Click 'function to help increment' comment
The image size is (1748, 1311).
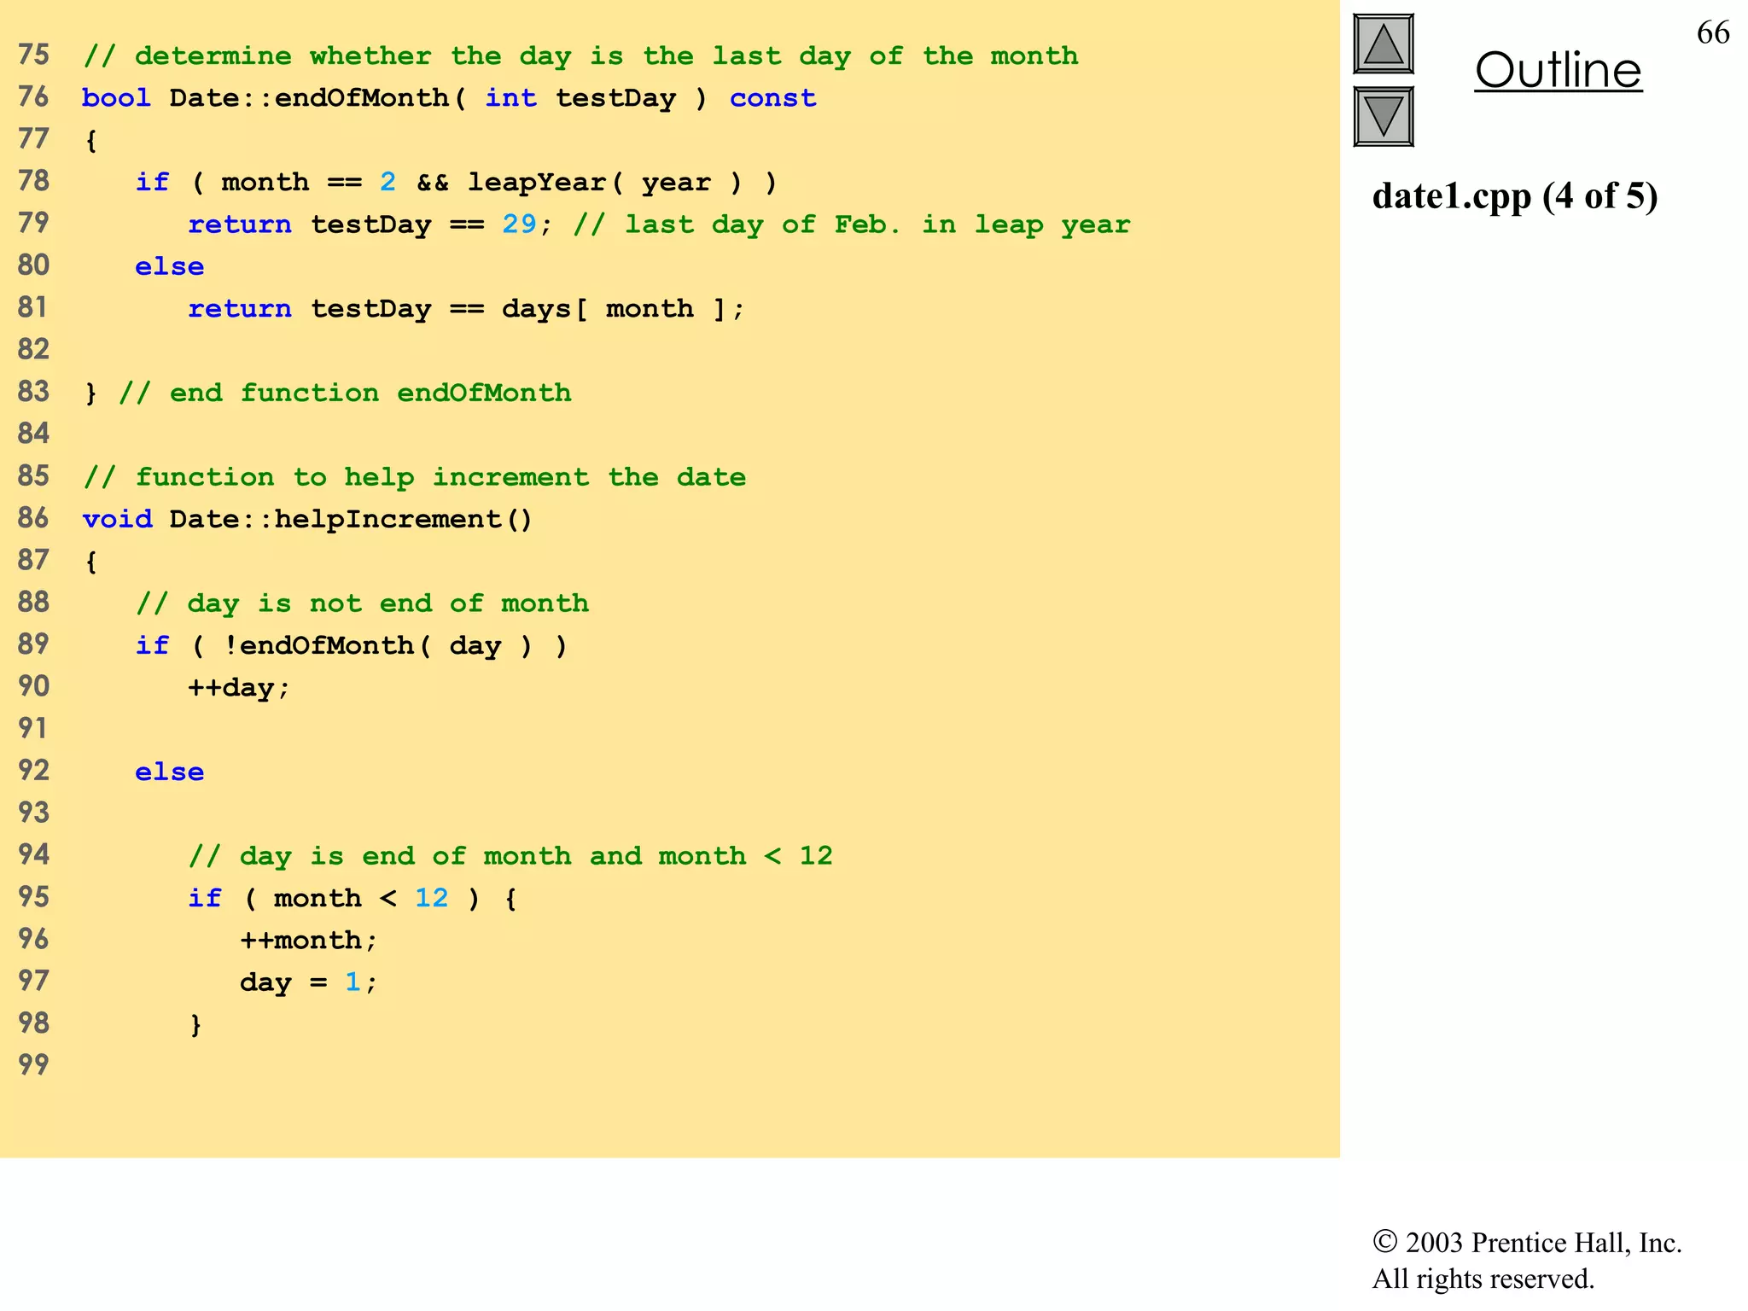coord(414,477)
